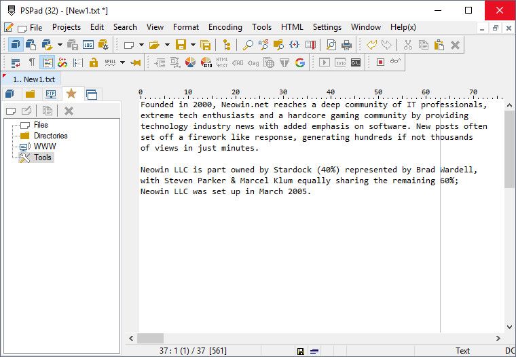Switch to the open windows panel tab
This screenshot has height=357, width=516.
pos(92,94)
